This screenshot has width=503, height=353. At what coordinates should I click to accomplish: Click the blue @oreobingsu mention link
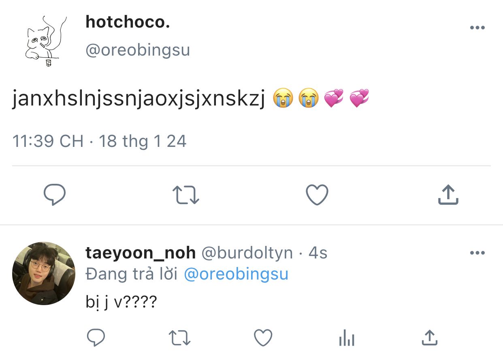click(x=236, y=274)
